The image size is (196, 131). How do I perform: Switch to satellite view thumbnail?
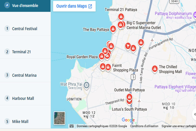59,118
